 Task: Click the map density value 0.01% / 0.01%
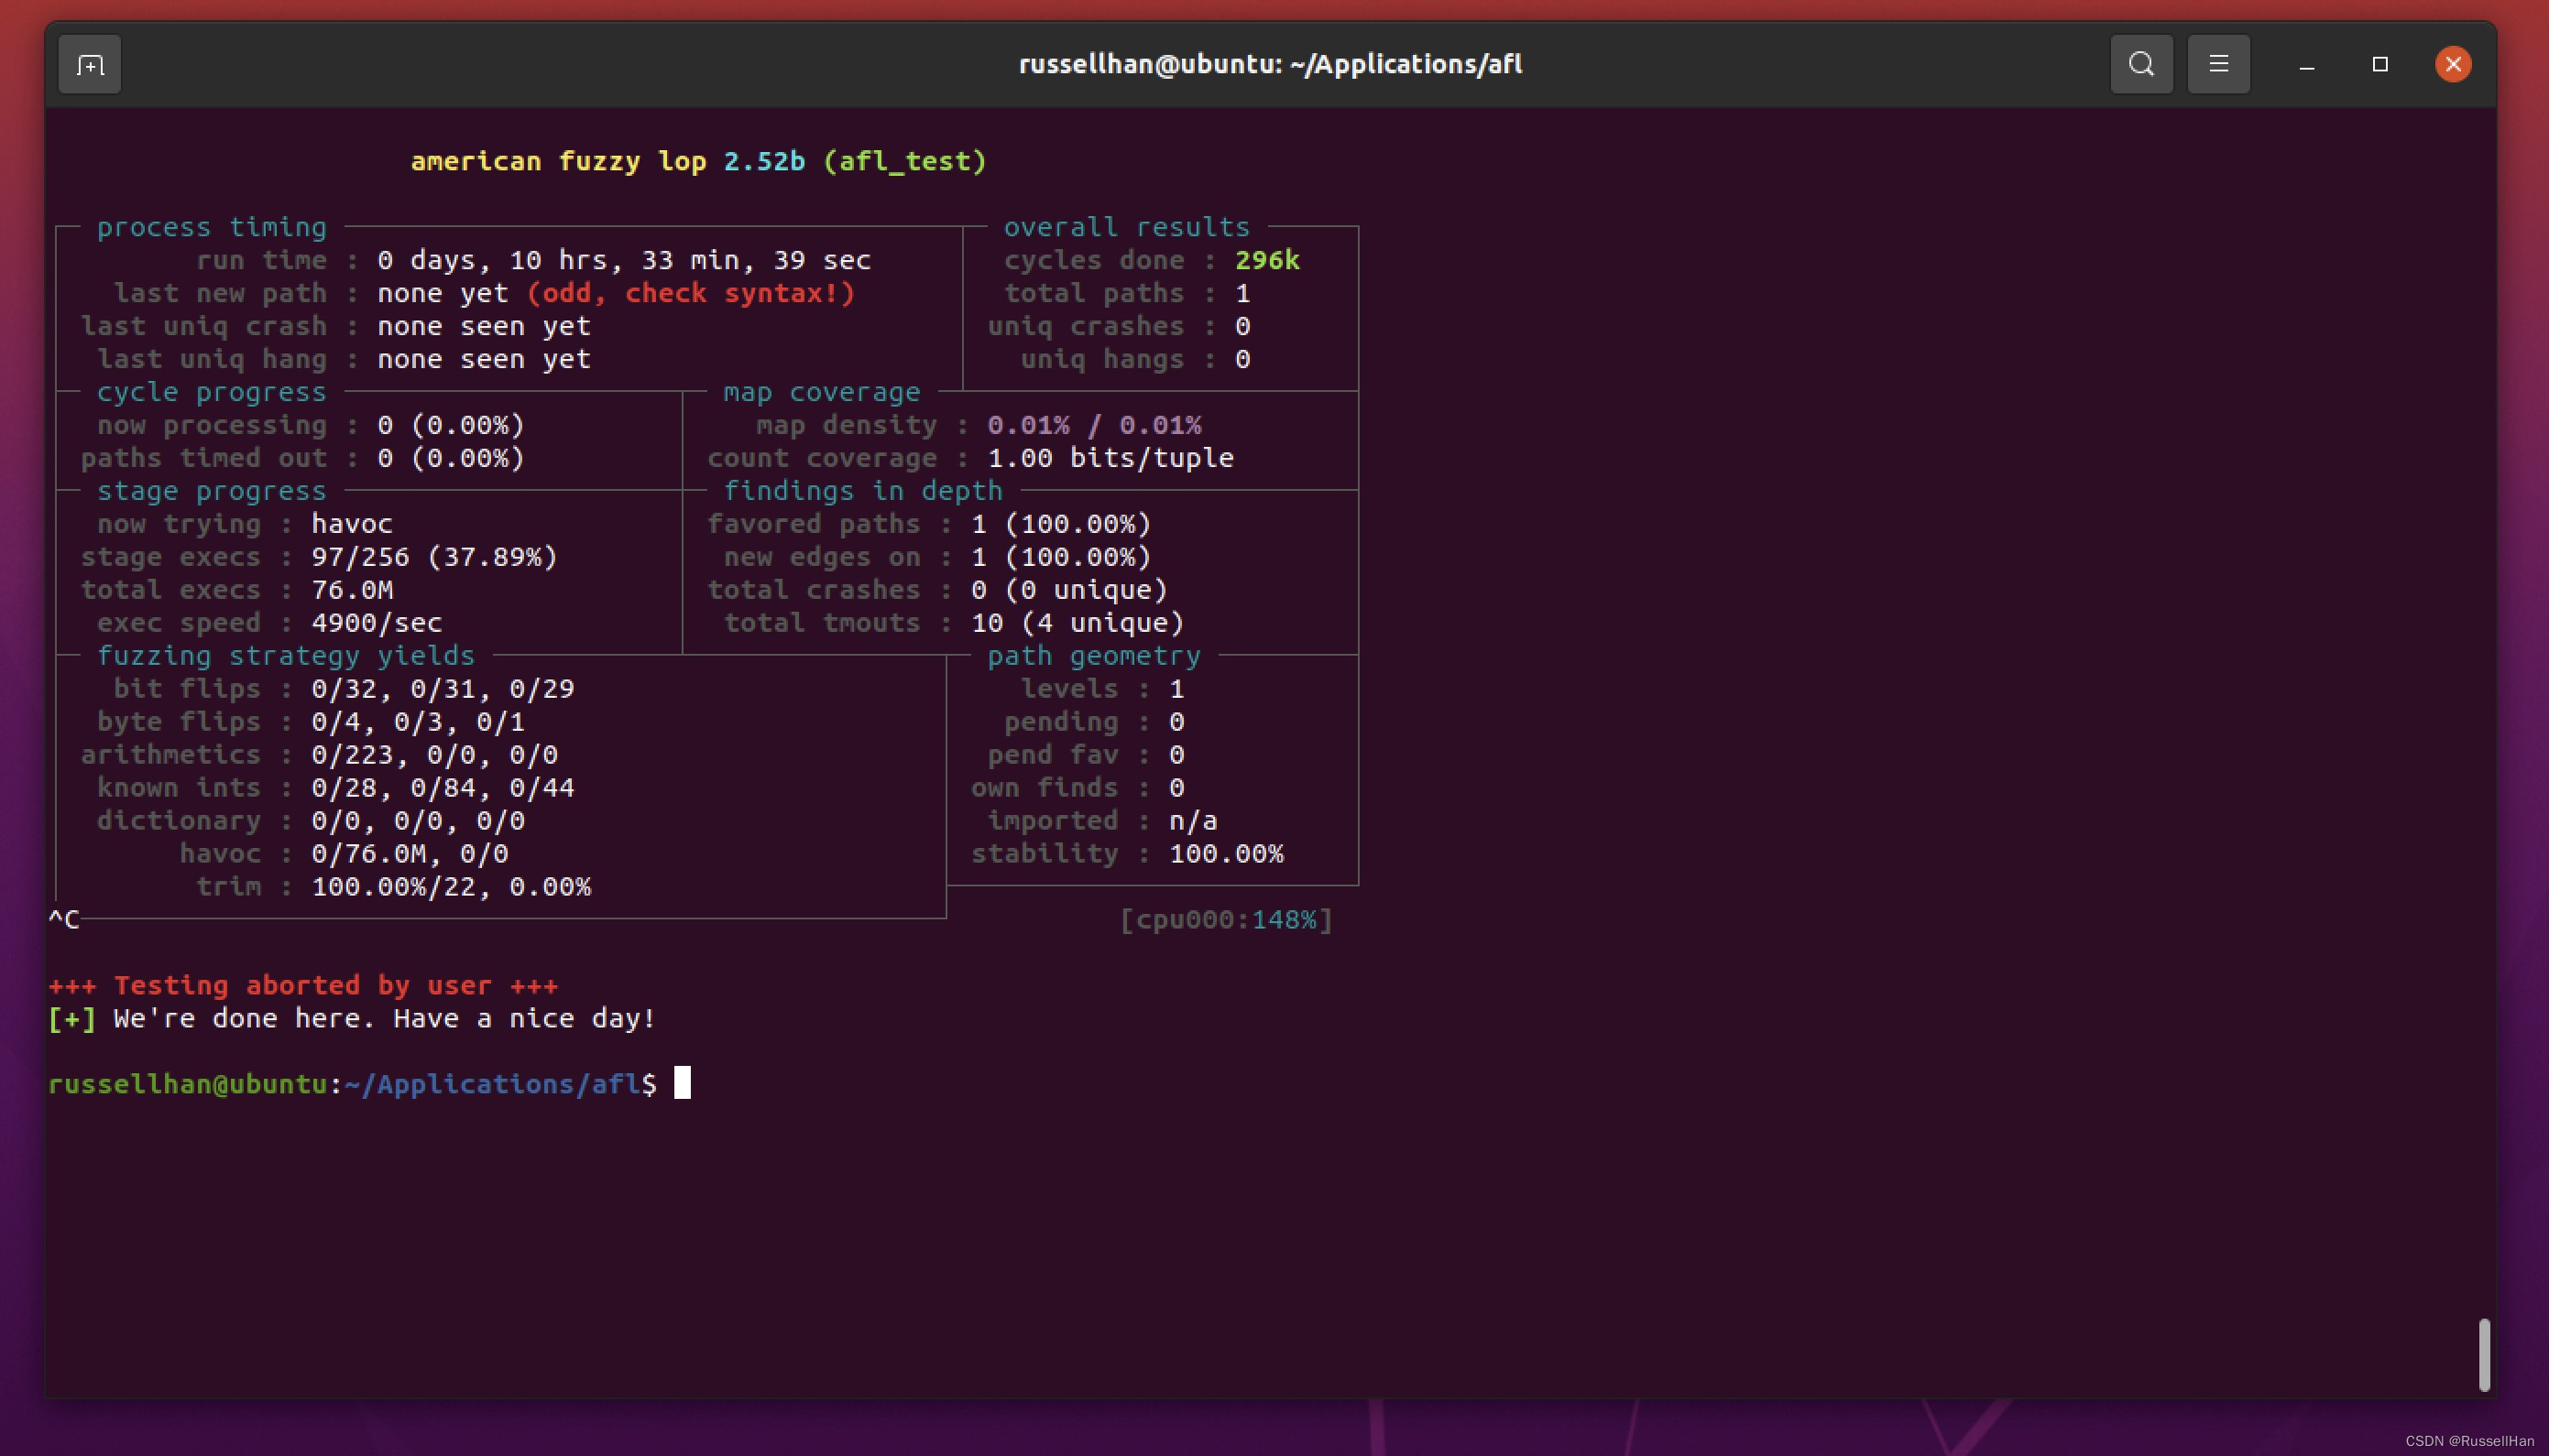[1094, 425]
